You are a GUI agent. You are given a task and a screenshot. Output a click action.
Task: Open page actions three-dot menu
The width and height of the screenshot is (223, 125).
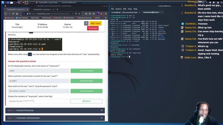[x=73, y=14]
